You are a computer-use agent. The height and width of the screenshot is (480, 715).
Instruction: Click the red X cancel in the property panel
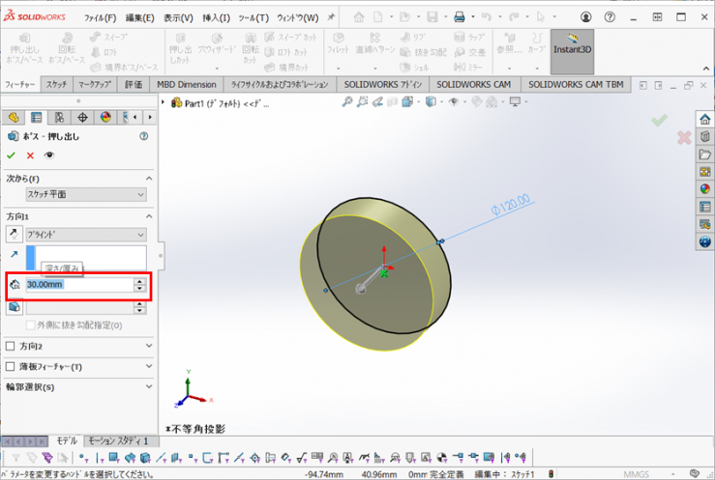tap(30, 155)
